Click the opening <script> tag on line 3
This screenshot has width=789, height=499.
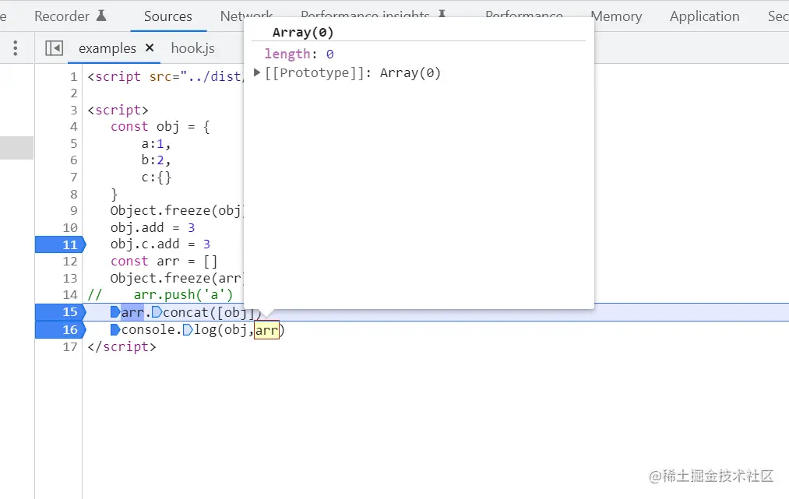point(118,110)
